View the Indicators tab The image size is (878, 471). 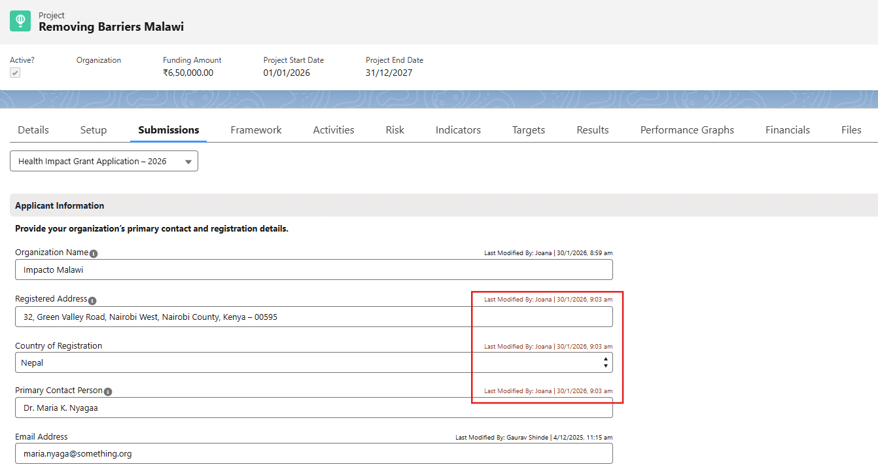click(458, 130)
